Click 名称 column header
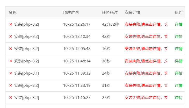 point(12,12)
